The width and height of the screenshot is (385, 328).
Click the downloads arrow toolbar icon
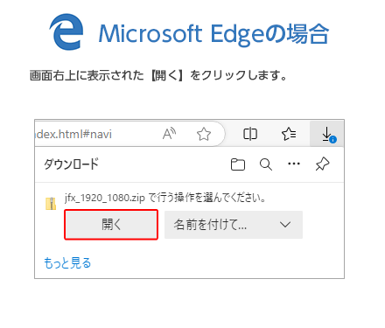tap(327, 134)
